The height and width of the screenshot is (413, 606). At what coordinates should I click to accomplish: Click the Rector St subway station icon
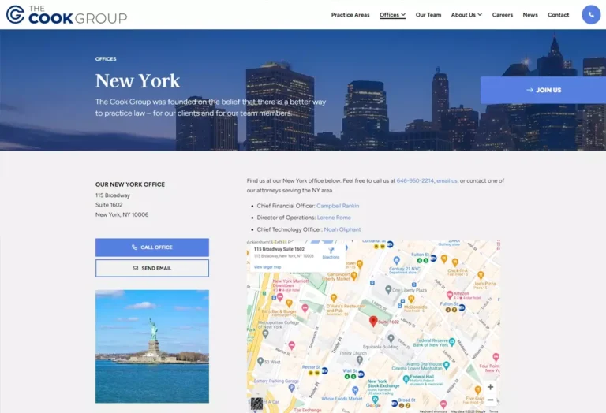[x=324, y=371]
